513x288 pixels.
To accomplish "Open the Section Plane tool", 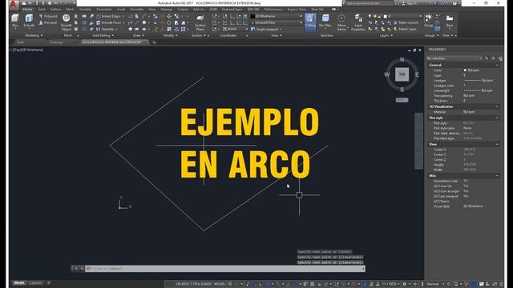I will [200, 22].
